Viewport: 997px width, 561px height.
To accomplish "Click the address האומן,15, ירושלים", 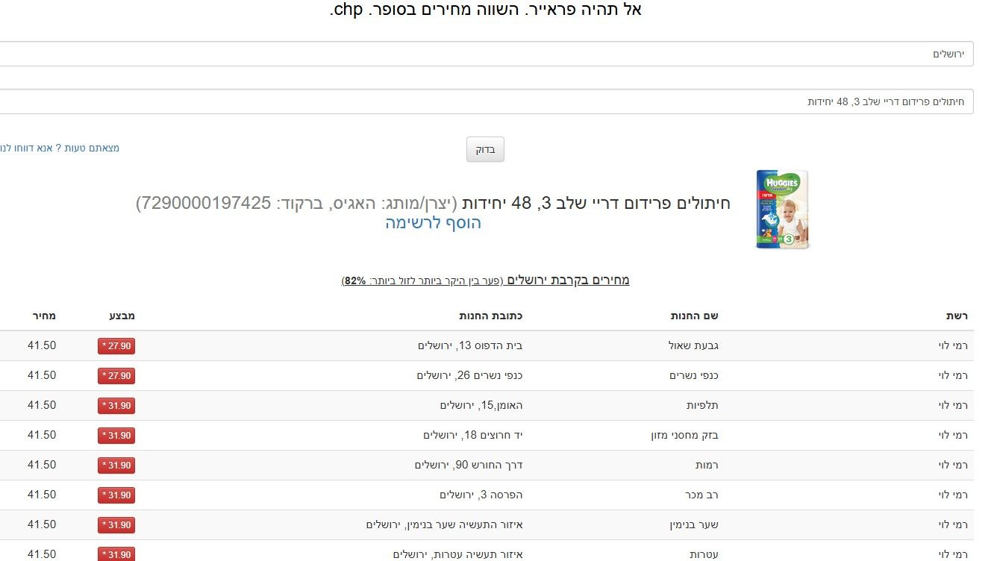I will (481, 405).
